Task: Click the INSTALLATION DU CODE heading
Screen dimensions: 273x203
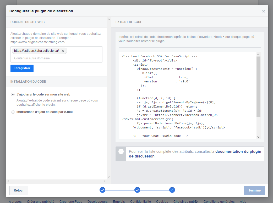Action: [x=28, y=82]
